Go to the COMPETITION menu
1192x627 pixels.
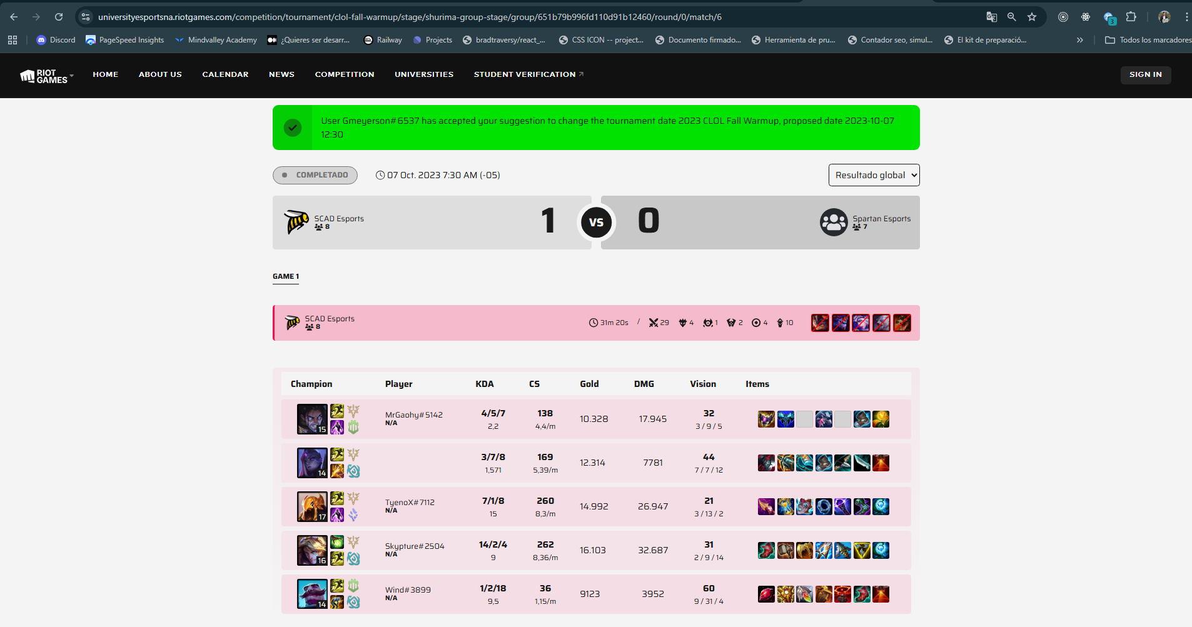345,74
